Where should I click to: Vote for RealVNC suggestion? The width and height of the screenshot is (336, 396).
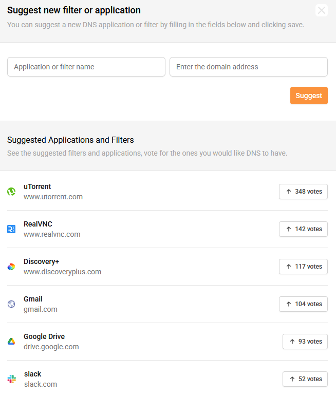303,229
